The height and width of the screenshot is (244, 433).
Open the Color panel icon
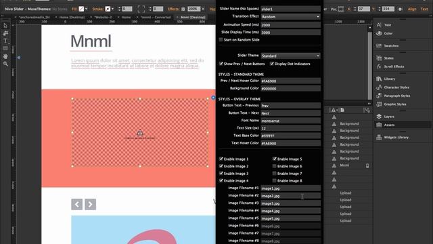(x=379, y=33)
